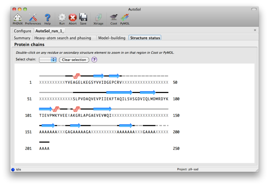The image size is (269, 186).
Task: Open the Help icon in toolbar
Action: [x=47, y=18]
